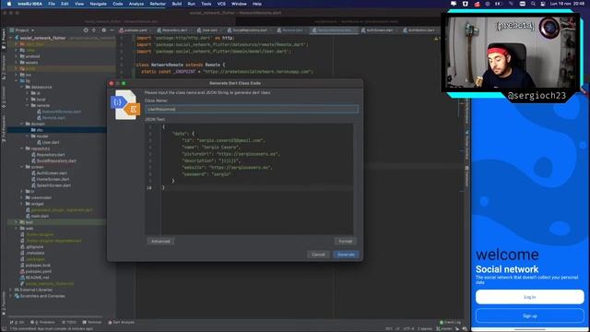The image size is (590, 332).
Task: Open the Structure side tool window tab
Action: pyautogui.click(x=4, y=67)
